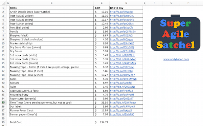Viewport: 203px width, 126px height.
Task: Select column C header
Action: pos(101,3)
